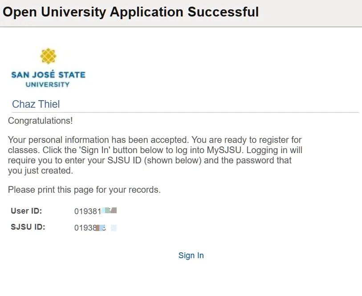Click the 'User ID:' label
Image resolution: width=362 pixels, height=296 pixels.
pyautogui.click(x=26, y=211)
